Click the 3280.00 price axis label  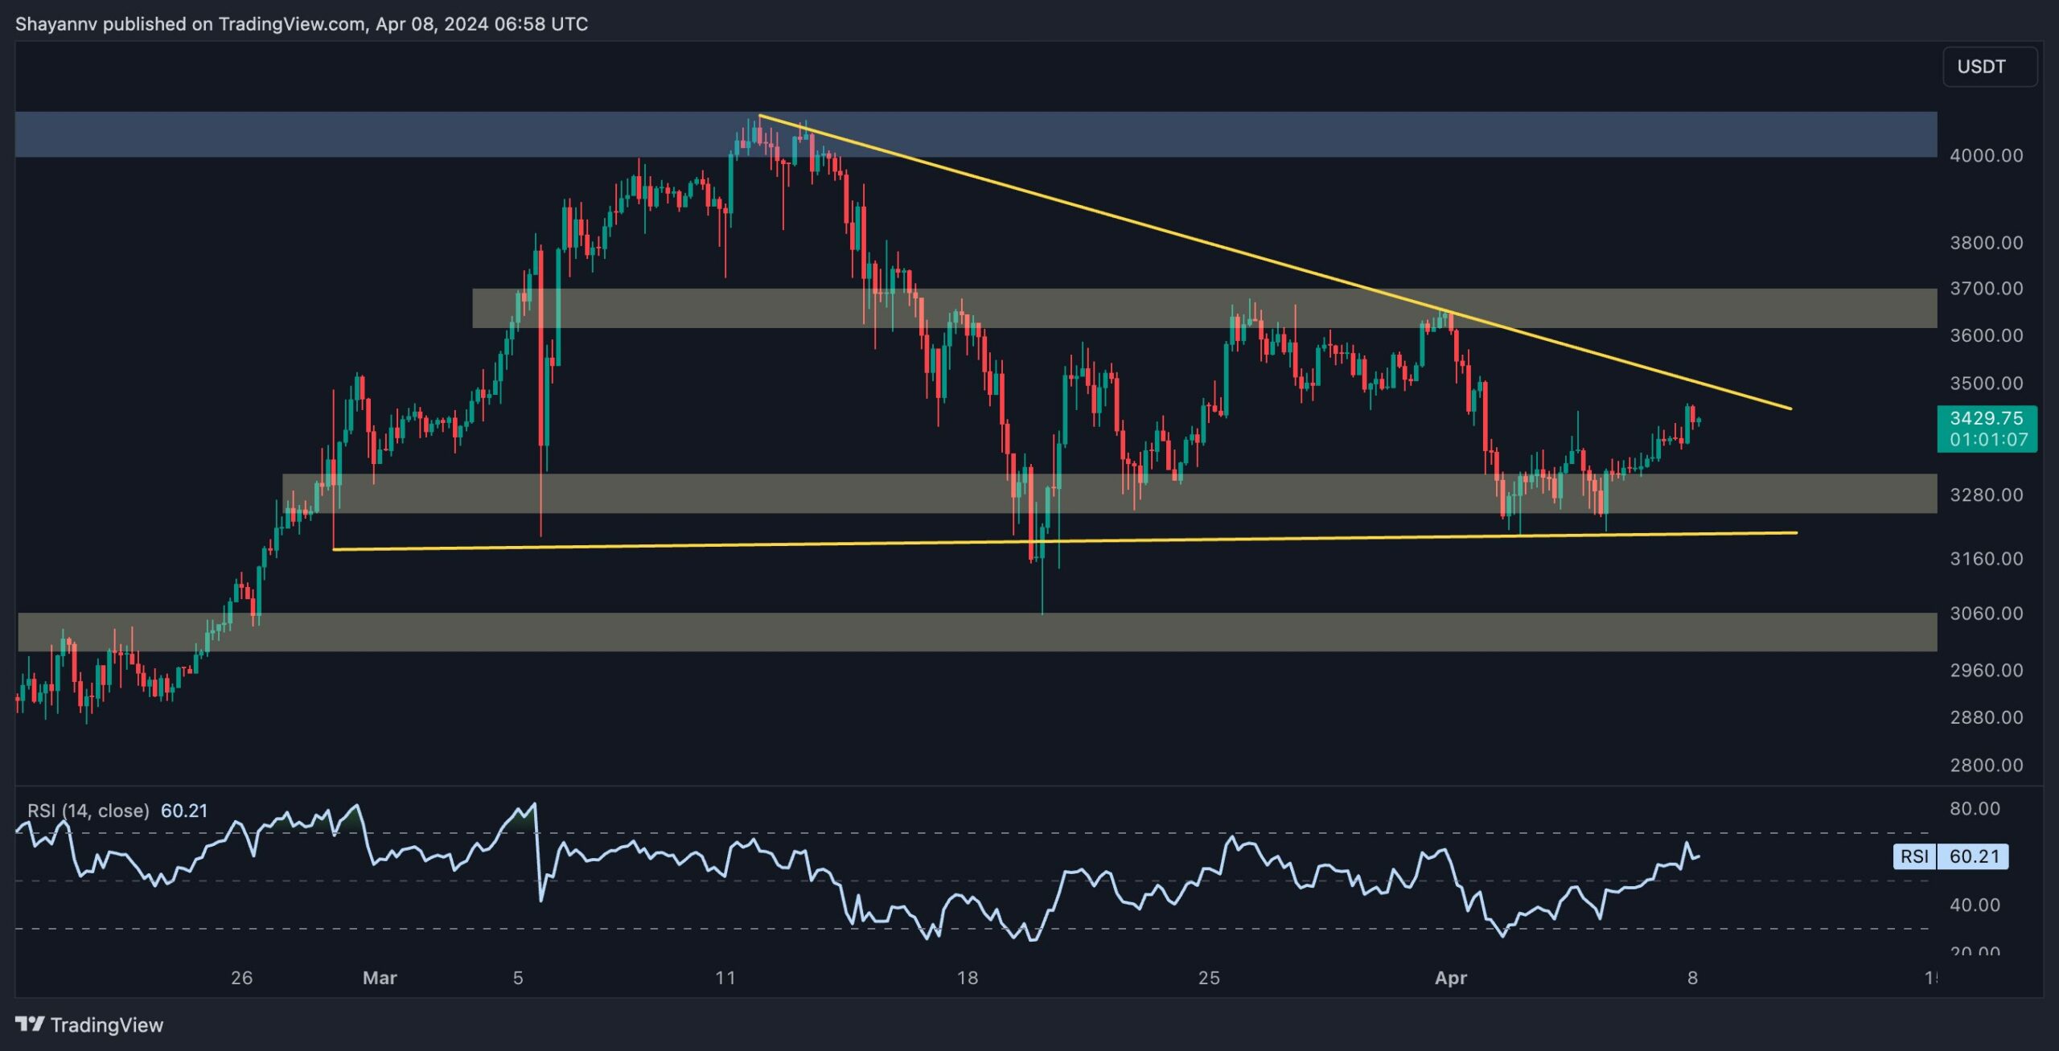pos(1986,495)
